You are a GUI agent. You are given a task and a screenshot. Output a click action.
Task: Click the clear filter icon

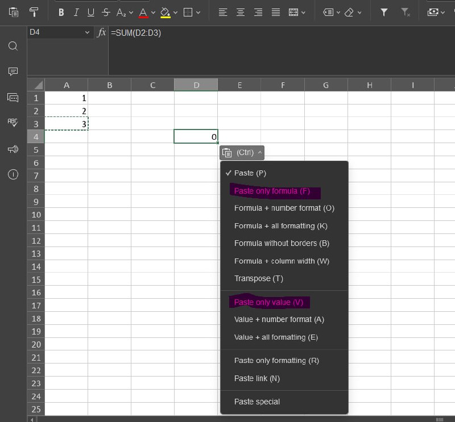tap(406, 12)
